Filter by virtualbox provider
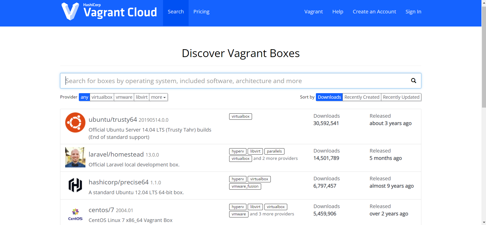The image size is (486, 225). tap(102, 97)
